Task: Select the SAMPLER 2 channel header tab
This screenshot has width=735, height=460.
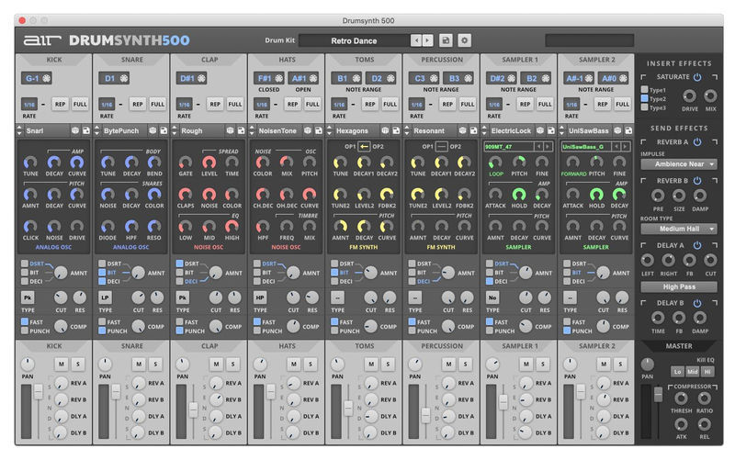Action: [596, 60]
